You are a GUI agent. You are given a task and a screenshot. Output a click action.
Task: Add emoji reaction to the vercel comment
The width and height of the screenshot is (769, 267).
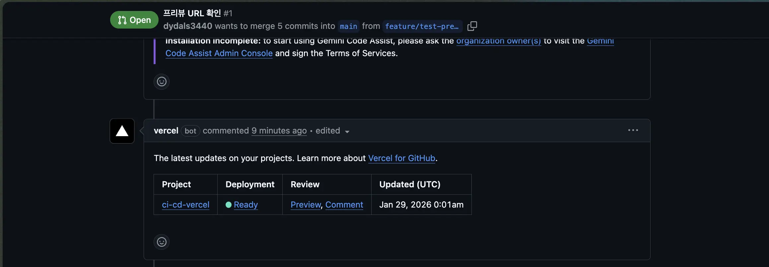[162, 242]
